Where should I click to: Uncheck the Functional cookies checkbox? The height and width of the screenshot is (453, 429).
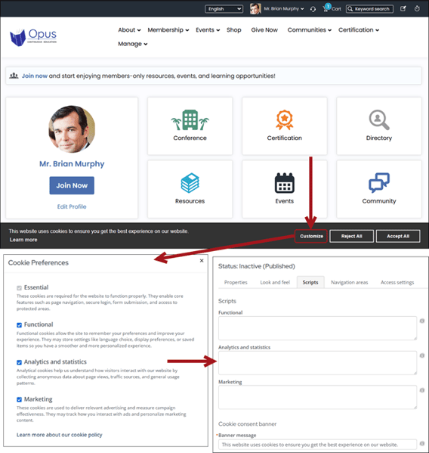pos(20,325)
